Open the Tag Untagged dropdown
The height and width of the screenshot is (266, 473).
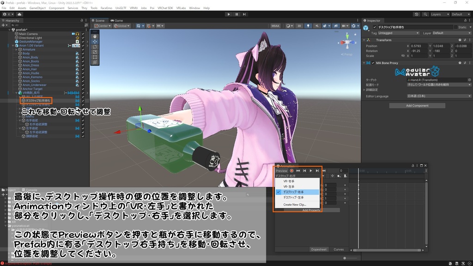pos(399,33)
